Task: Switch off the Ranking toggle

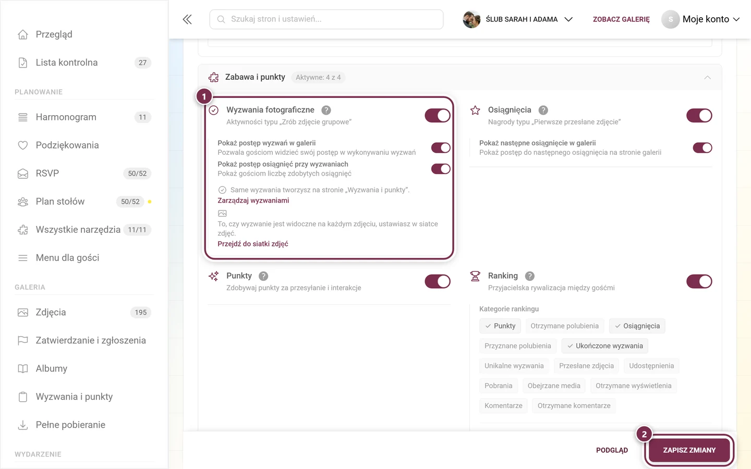Action: [699, 281]
